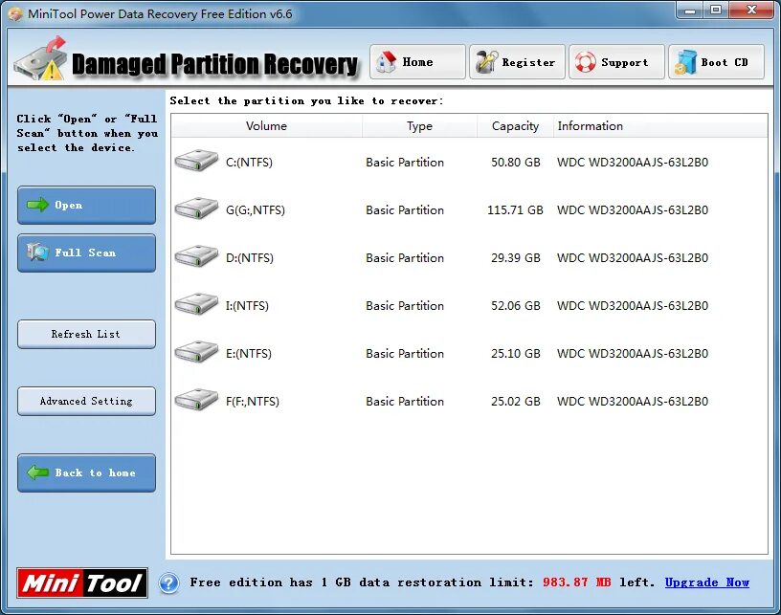This screenshot has height=615, width=781.
Task: Click the Support lifebuoy icon
Action: [585, 62]
